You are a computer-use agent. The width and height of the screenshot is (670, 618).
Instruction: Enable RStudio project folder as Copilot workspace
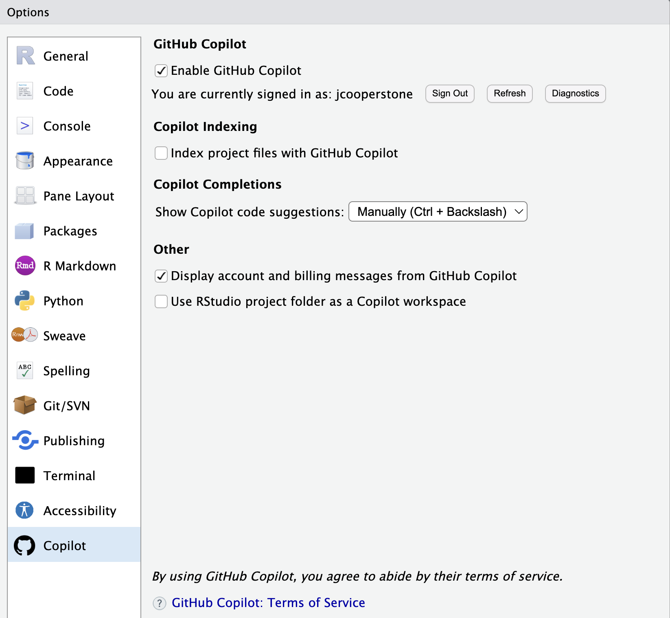(161, 302)
